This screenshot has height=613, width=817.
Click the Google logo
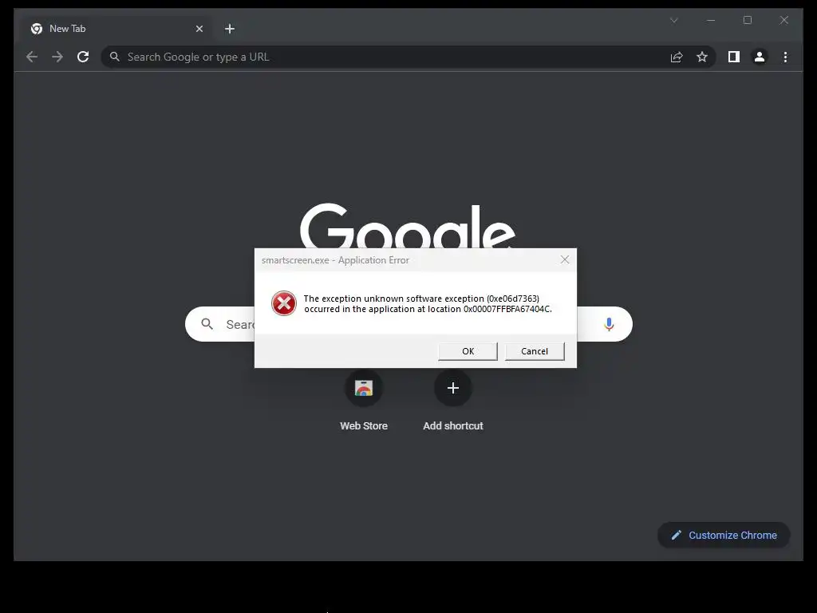408,226
